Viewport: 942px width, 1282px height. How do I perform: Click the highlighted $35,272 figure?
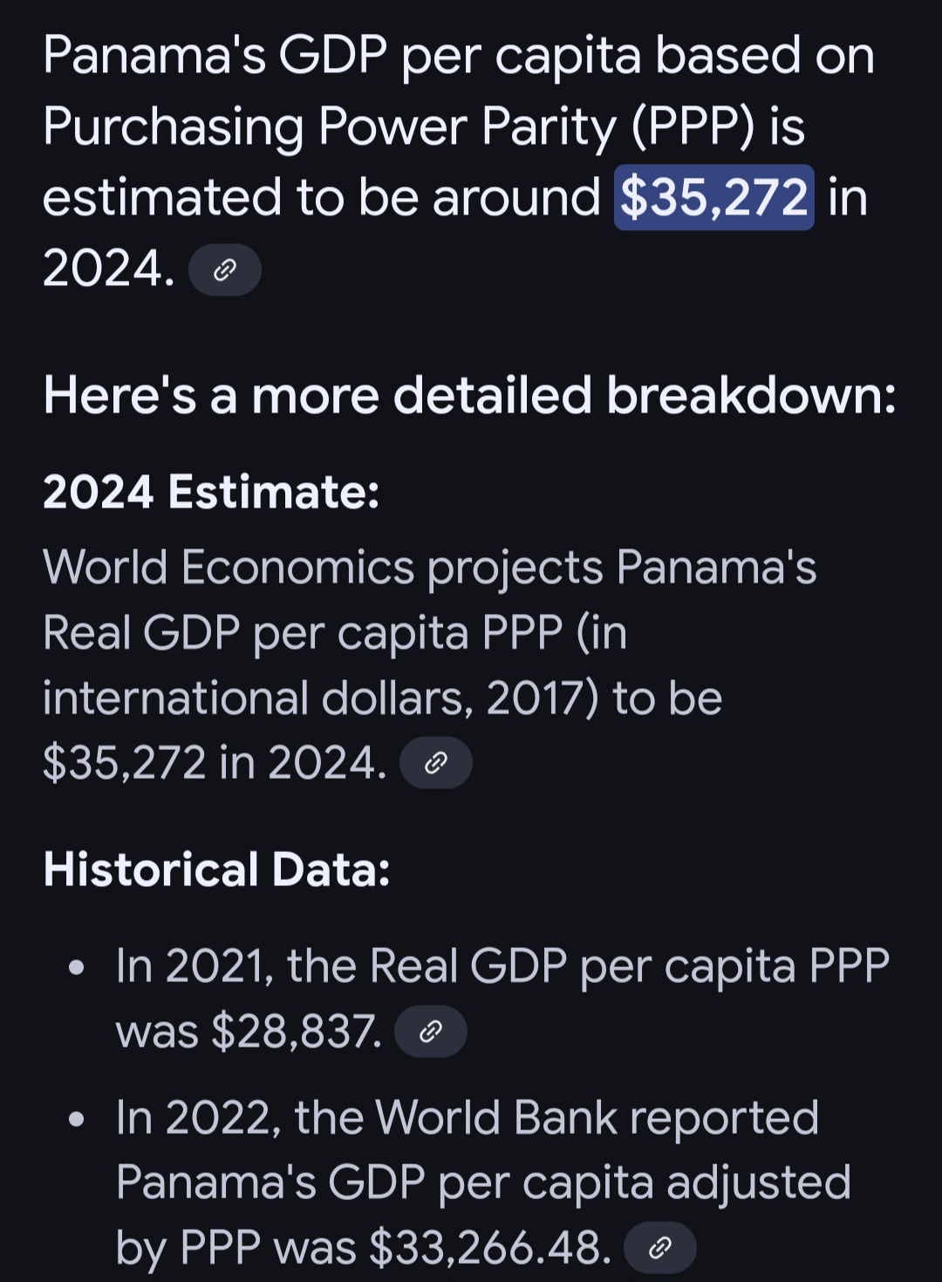714,198
